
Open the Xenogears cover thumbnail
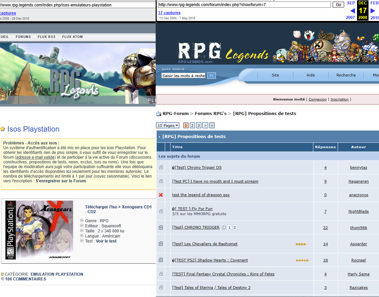click(39, 230)
